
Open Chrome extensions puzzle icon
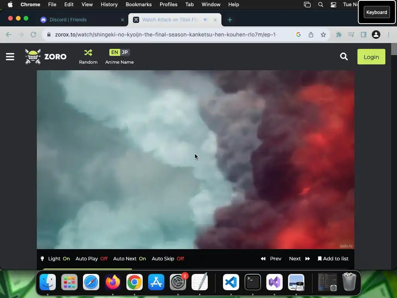339,35
